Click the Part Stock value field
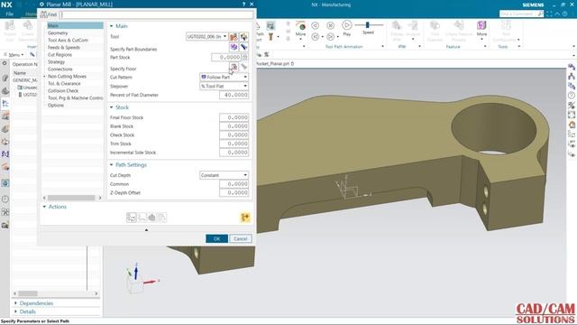Screen dimensions: 577x325 [226, 57]
